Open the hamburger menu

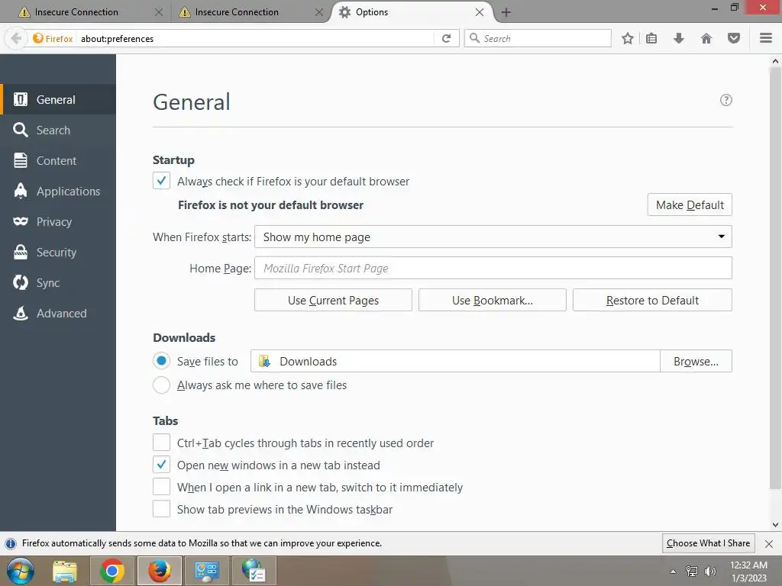tap(766, 38)
